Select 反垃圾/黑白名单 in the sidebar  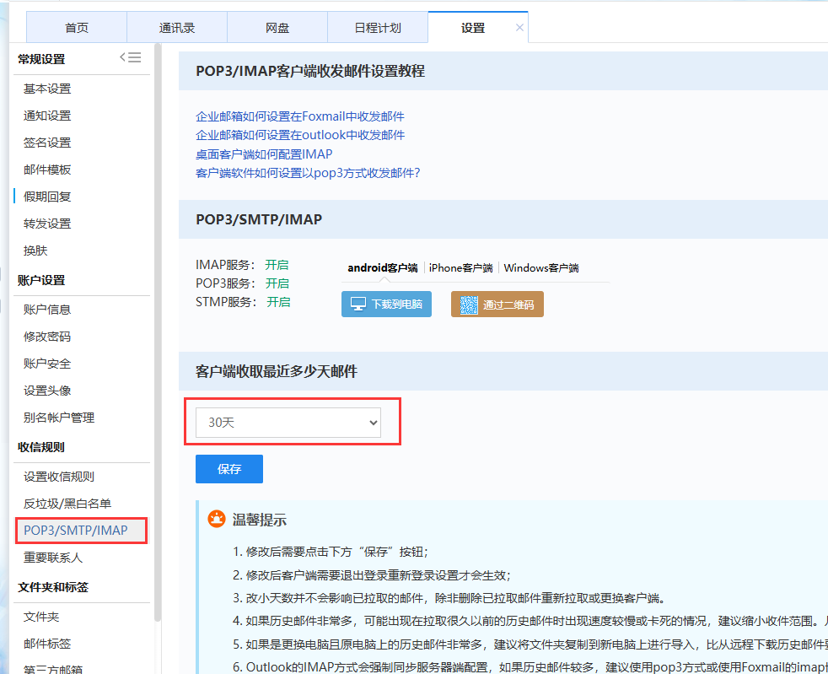click(67, 504)
